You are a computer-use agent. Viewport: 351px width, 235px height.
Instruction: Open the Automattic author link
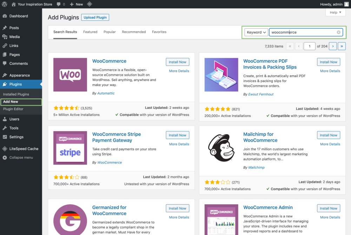(x=106, y=93)
